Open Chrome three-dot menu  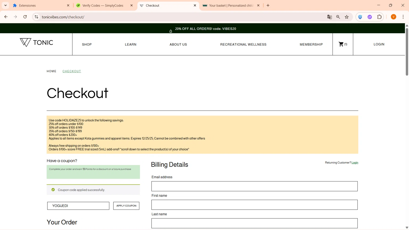tap(403, 17)
